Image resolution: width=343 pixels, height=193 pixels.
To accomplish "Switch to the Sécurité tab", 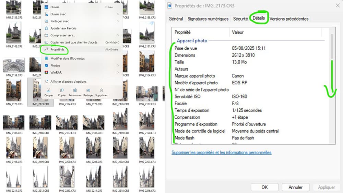I will (x=240, y=19).
